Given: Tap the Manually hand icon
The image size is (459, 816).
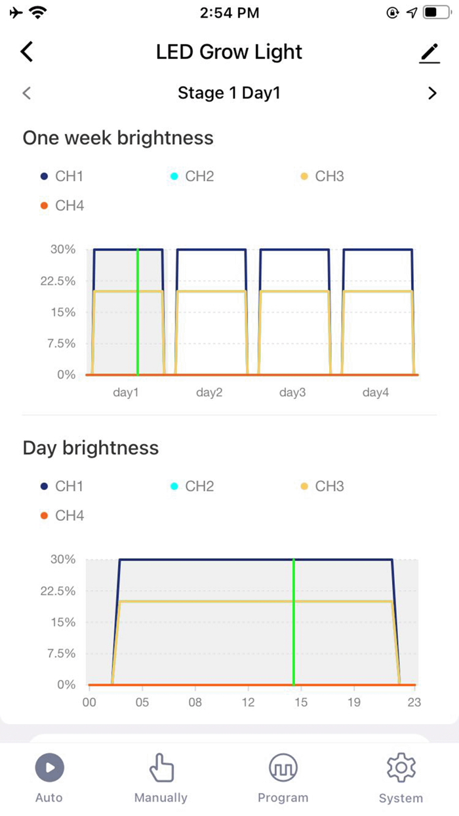Looking at the screenshot, I should click(x=161, y=767).
